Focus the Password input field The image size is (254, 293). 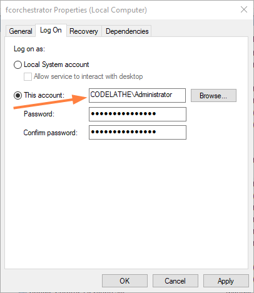pos(138,114)
